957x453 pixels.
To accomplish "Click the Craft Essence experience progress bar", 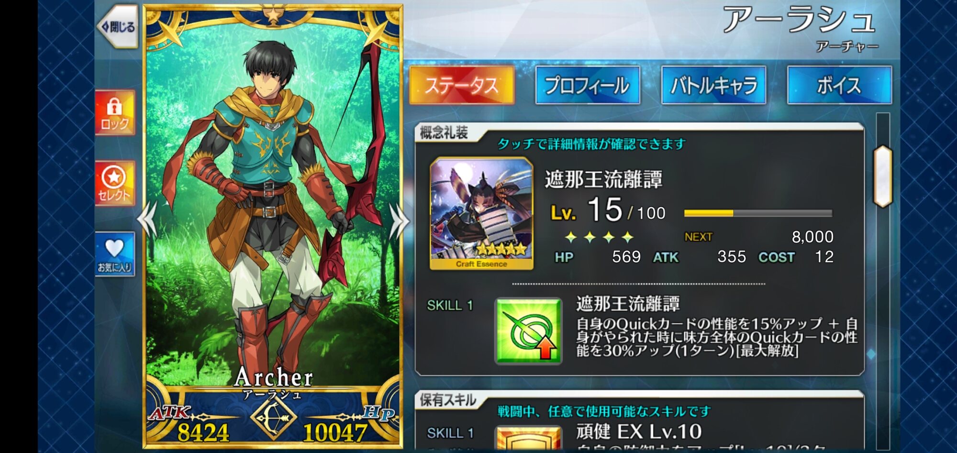I will pos(758,213).
